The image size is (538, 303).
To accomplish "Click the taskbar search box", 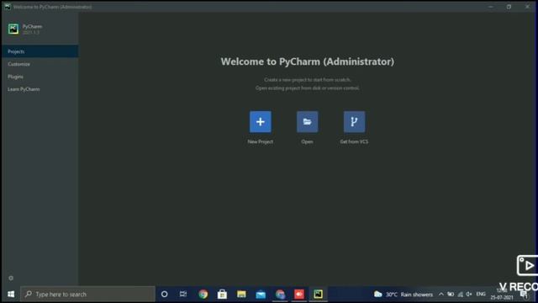I will click(87, 295).
